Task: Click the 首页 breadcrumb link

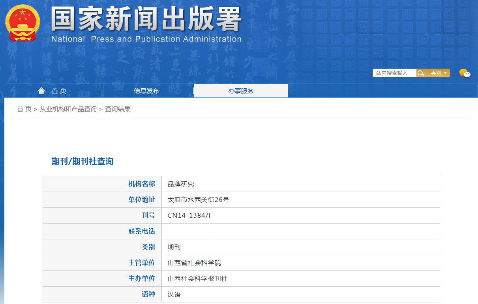Action: [x=24, y=109]
